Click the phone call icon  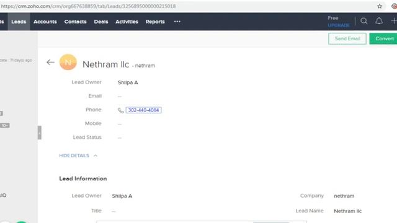pyautogui.click(x=121, y=110)
